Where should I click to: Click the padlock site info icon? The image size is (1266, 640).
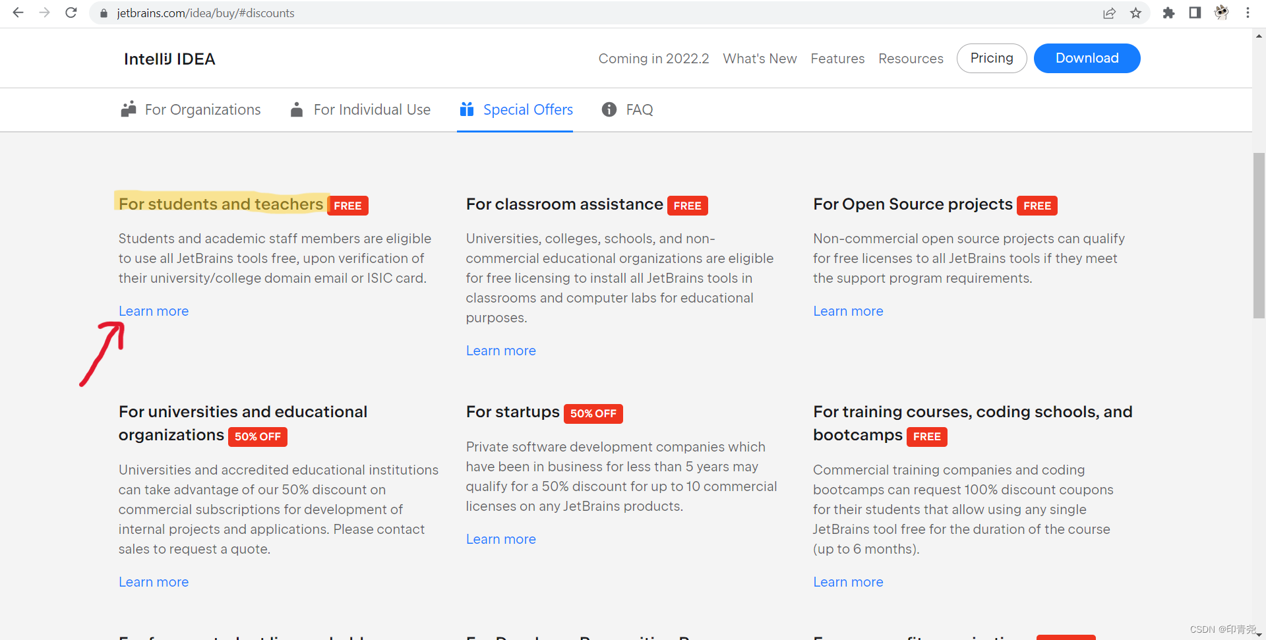(x=104, y=13)
